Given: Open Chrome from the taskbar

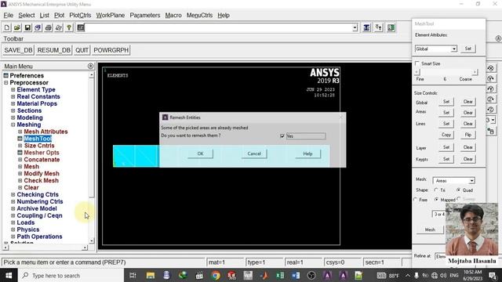Looking at the screenshot, I should 216,275.
